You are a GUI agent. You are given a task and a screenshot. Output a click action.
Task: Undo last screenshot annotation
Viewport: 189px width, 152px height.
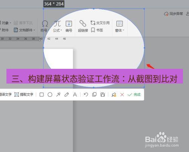(86, 95)
